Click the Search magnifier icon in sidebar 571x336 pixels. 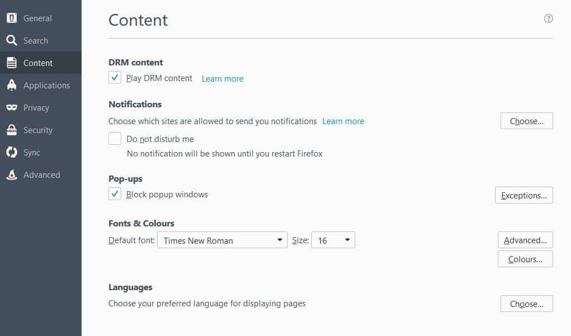pos(11,41)
